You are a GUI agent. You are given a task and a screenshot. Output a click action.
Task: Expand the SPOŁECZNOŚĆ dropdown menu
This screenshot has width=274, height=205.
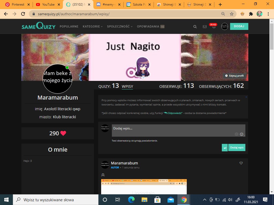pos(120,26)
